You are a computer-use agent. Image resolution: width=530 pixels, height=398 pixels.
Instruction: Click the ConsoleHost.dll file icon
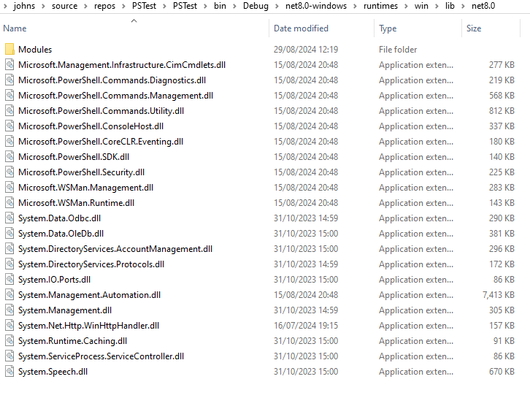9,126
